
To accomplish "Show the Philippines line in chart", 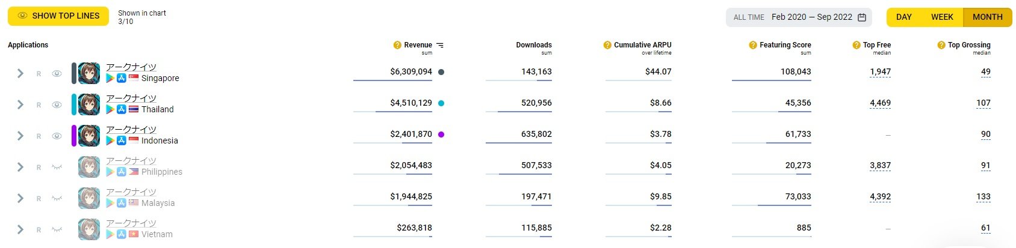I will (x=57, y=168).
